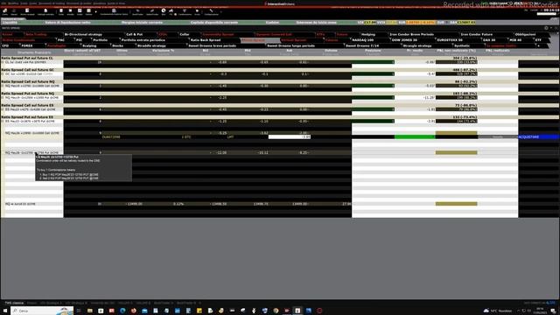Open the Windows Start menu
560x315 pixels.
[x=5, y=311]
